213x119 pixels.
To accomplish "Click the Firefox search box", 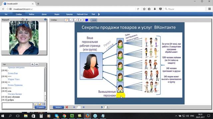I will pyautogui.click(x=185, y=9).
